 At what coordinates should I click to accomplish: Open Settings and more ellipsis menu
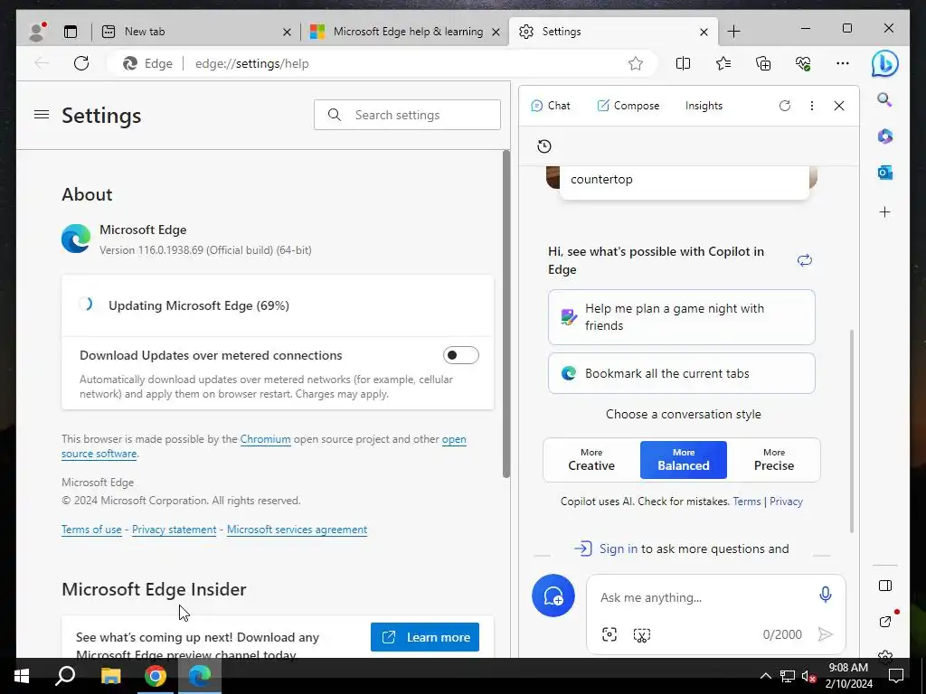[843, 63]
